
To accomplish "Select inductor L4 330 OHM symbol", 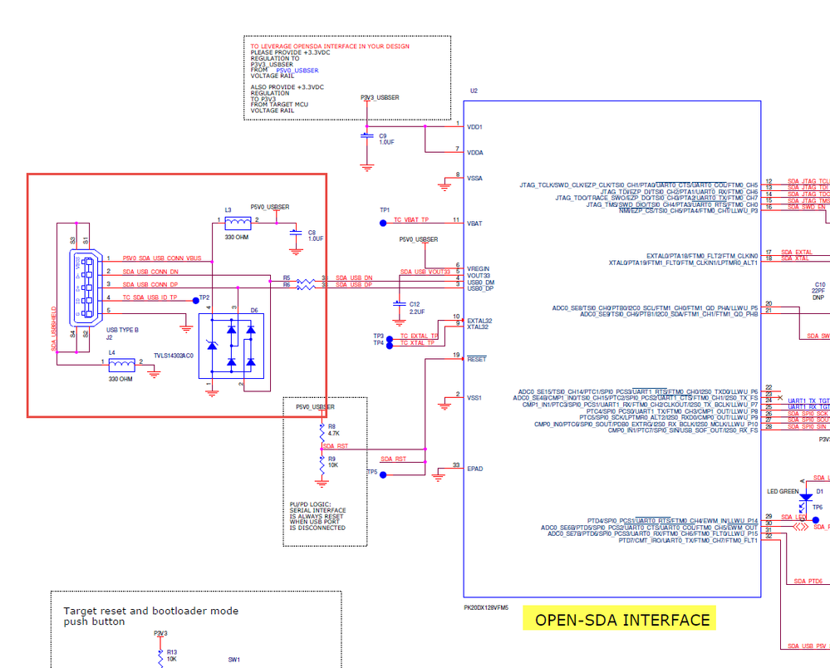I will click(123, 363).
